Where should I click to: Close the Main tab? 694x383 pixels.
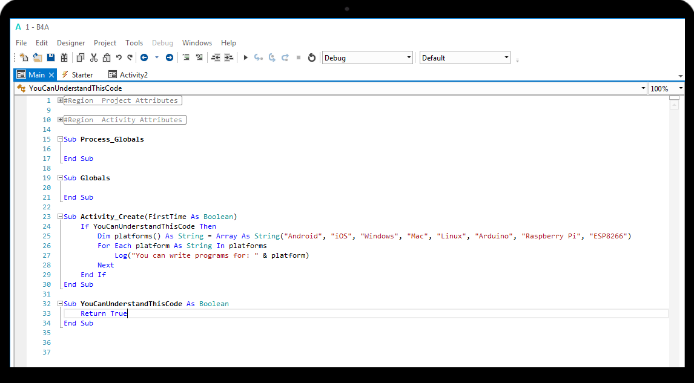(51, 75)
